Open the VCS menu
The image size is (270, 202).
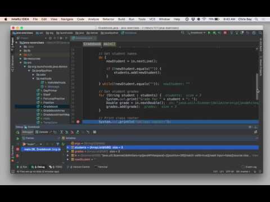coord(152,19)
